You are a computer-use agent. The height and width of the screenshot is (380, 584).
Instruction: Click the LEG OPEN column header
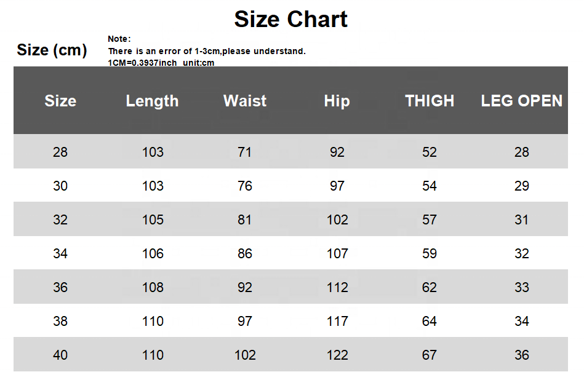click(521, 101)
